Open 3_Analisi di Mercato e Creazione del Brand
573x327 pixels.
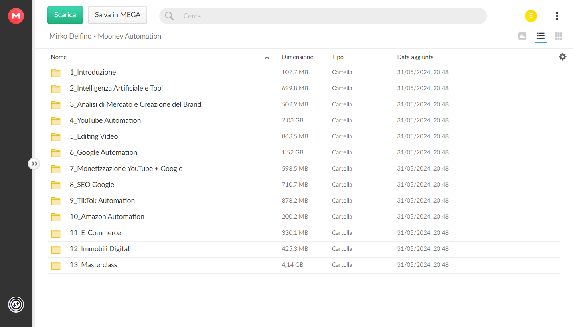[x=136, y=104]
